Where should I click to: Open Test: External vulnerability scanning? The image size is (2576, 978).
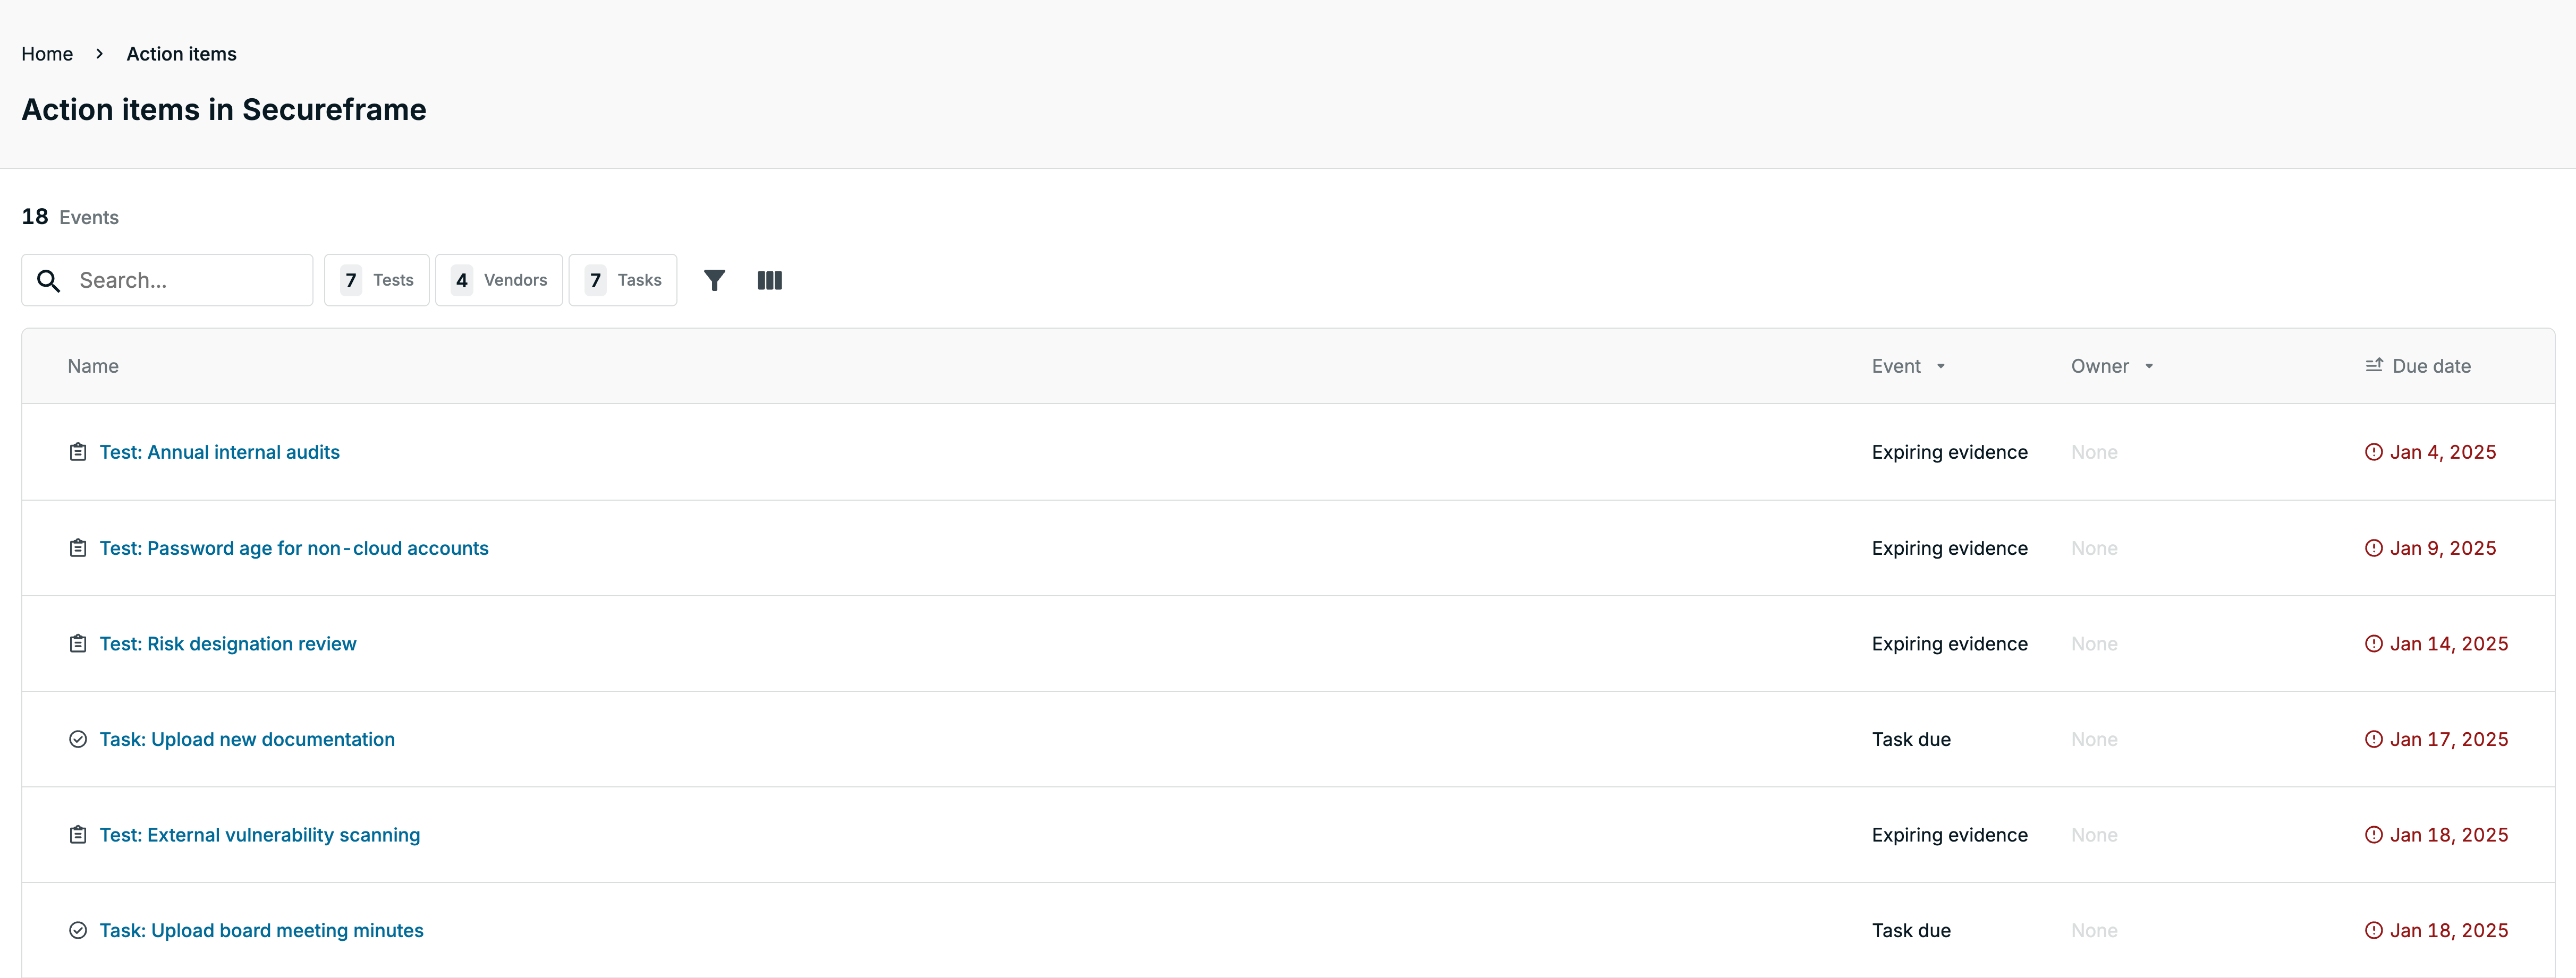click(260, 835)
